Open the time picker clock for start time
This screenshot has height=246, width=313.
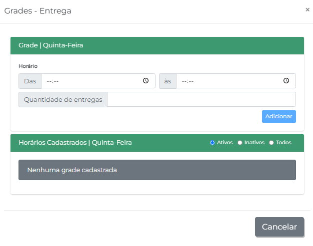pos(145,81)
